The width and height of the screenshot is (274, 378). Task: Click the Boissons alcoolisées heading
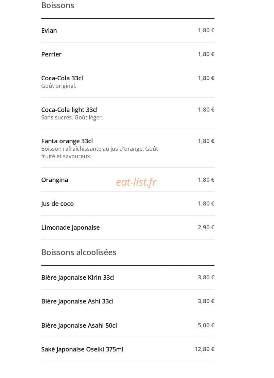click(x=79, y=252)
